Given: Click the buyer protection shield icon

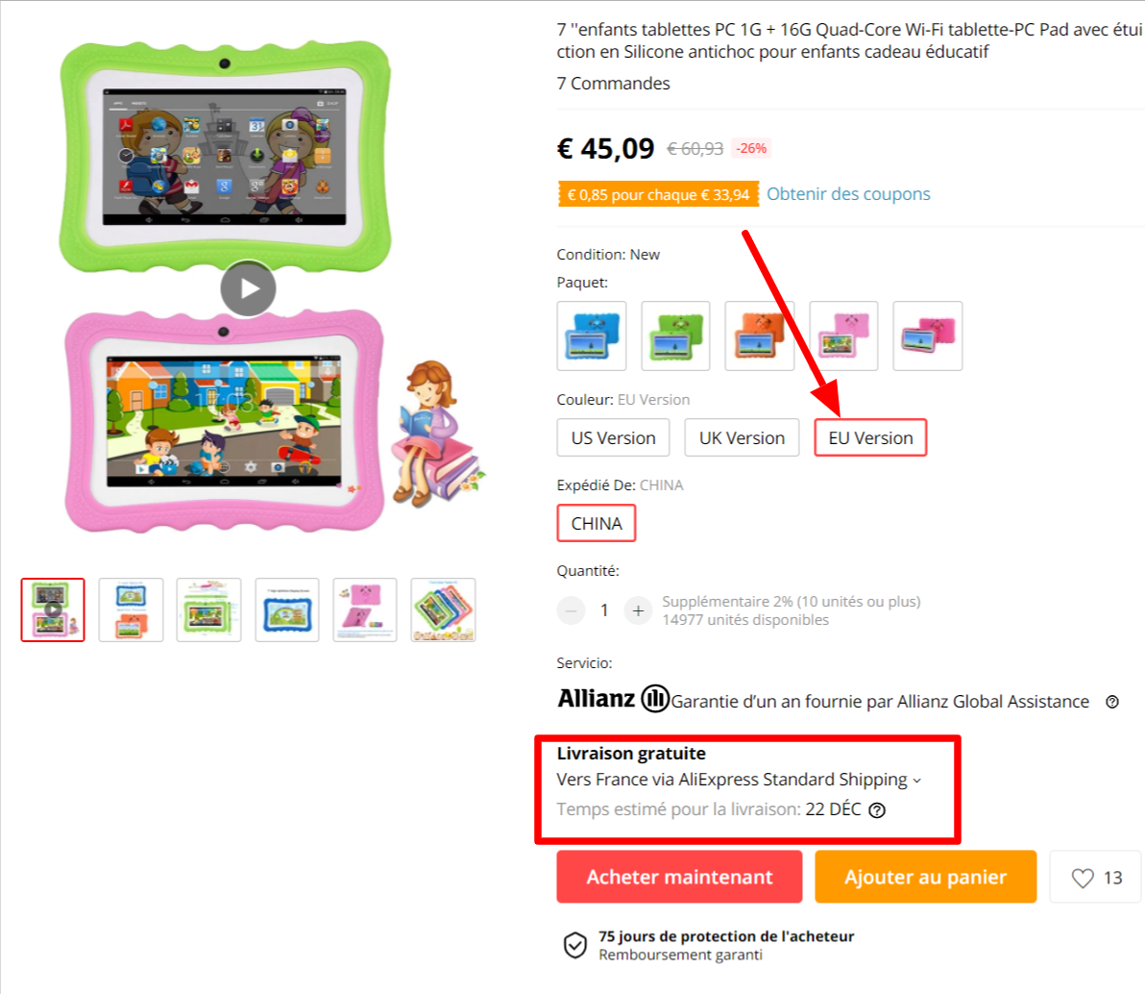Looking at the screenshot, I should coord(574,944).
